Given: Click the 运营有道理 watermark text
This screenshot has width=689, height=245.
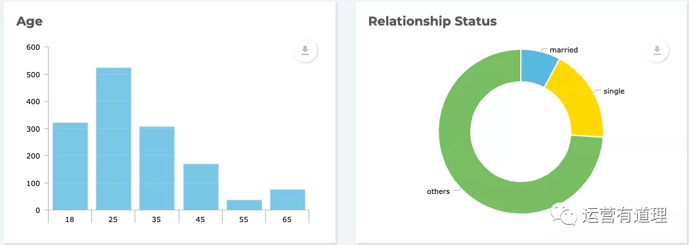Looking at the screenshot, I should [625, 215].
